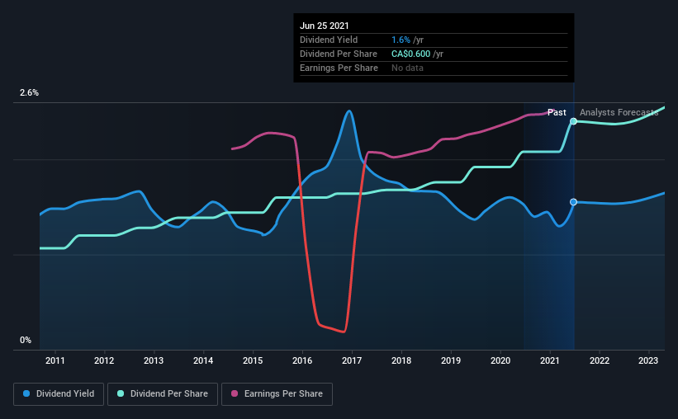Click the teal data point marker at Jun 2021
Image resolution: width=678 pixels, height=419 pixels.
pos(573,121)
